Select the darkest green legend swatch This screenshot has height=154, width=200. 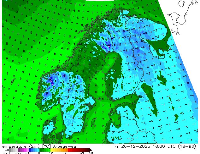pyautogui.click(x=41, y=150)
